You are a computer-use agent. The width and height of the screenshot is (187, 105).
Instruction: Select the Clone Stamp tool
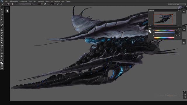(2, 30)
